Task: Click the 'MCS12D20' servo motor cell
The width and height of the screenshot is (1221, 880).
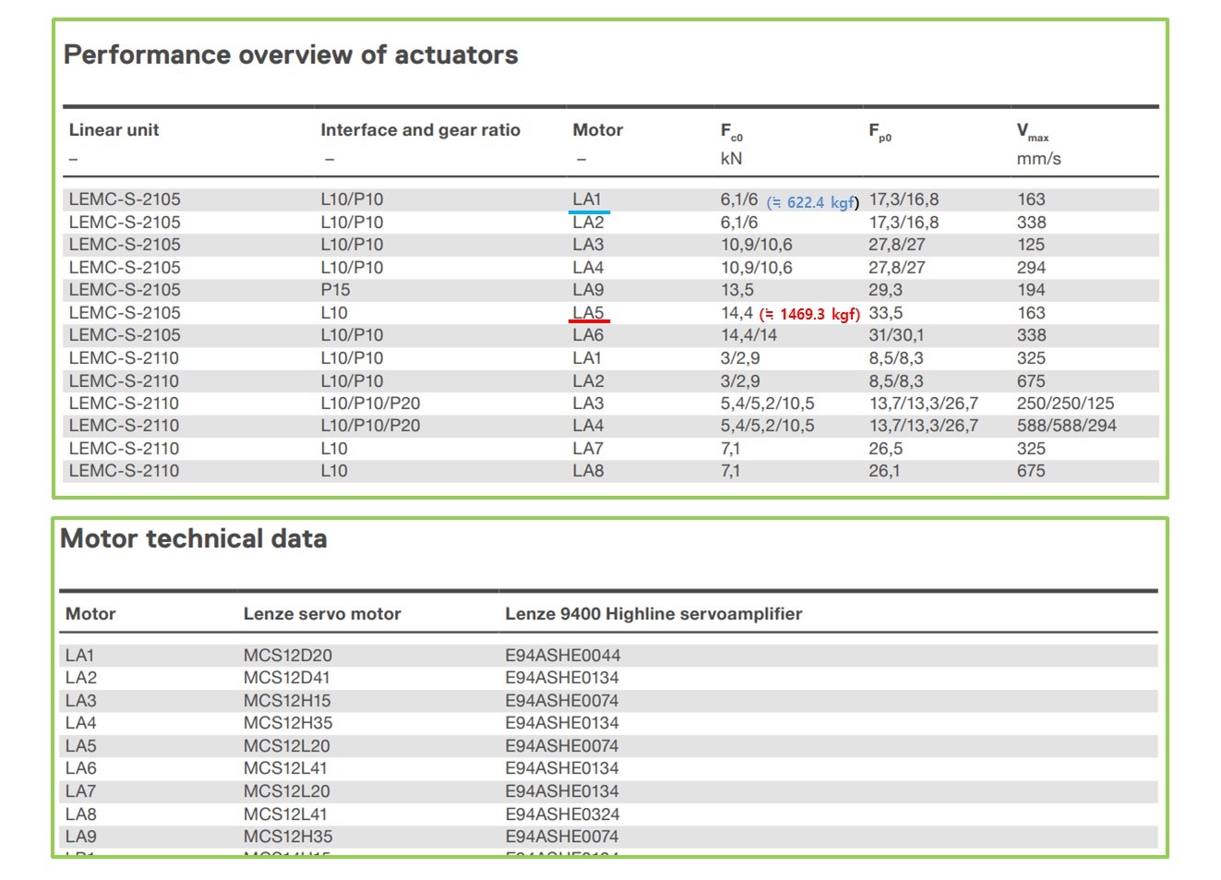Action: 287,656
